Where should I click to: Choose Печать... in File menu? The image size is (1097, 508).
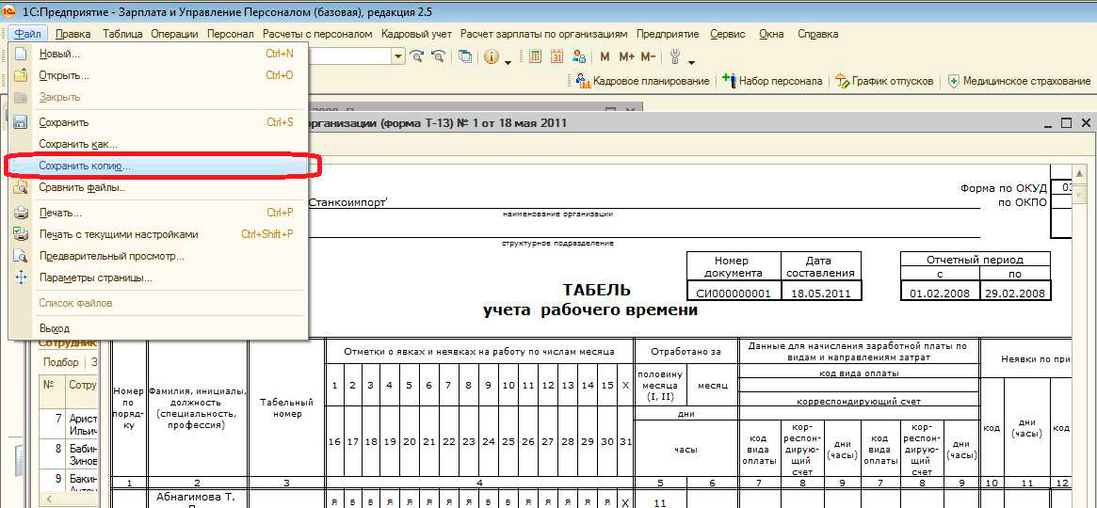158,213
